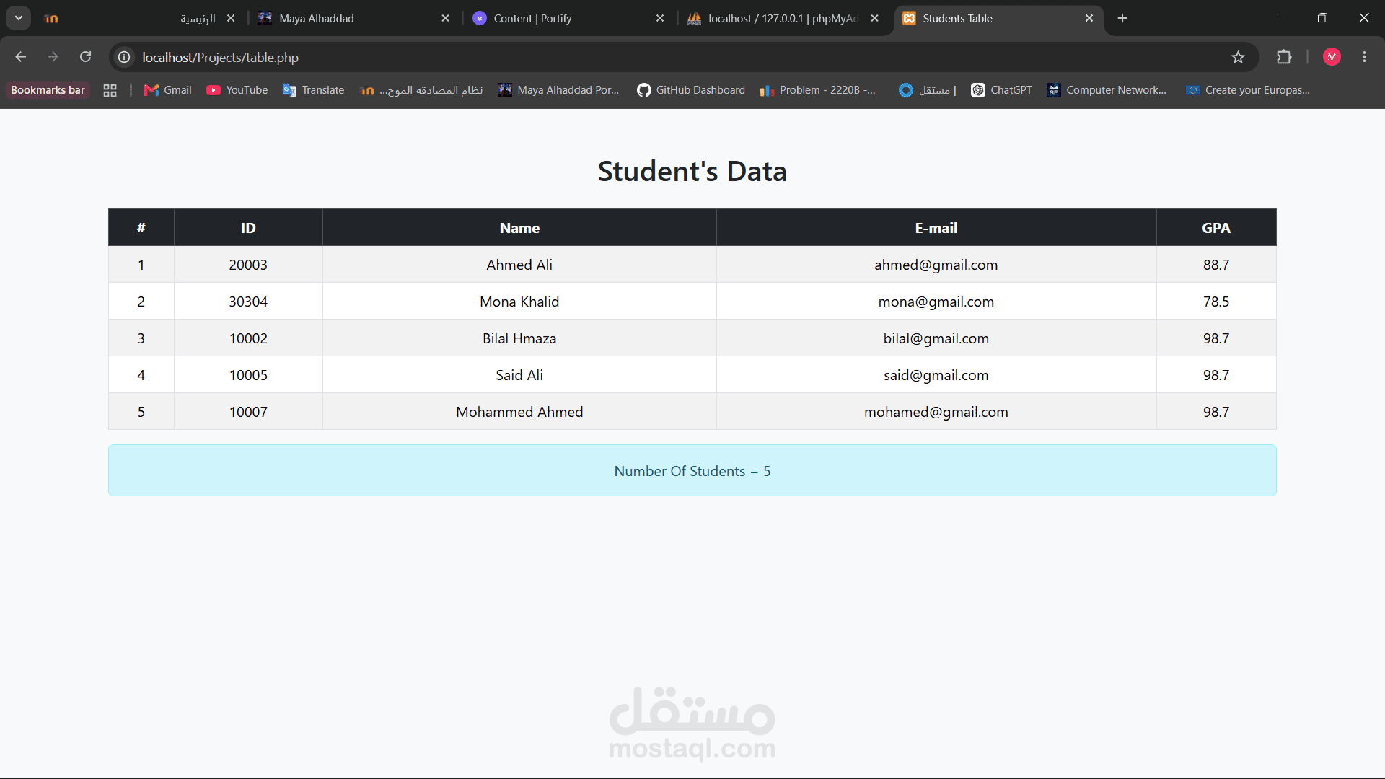Click the name cell Bilal Hmaza
1385x779 pixels.
coord(519,338)
